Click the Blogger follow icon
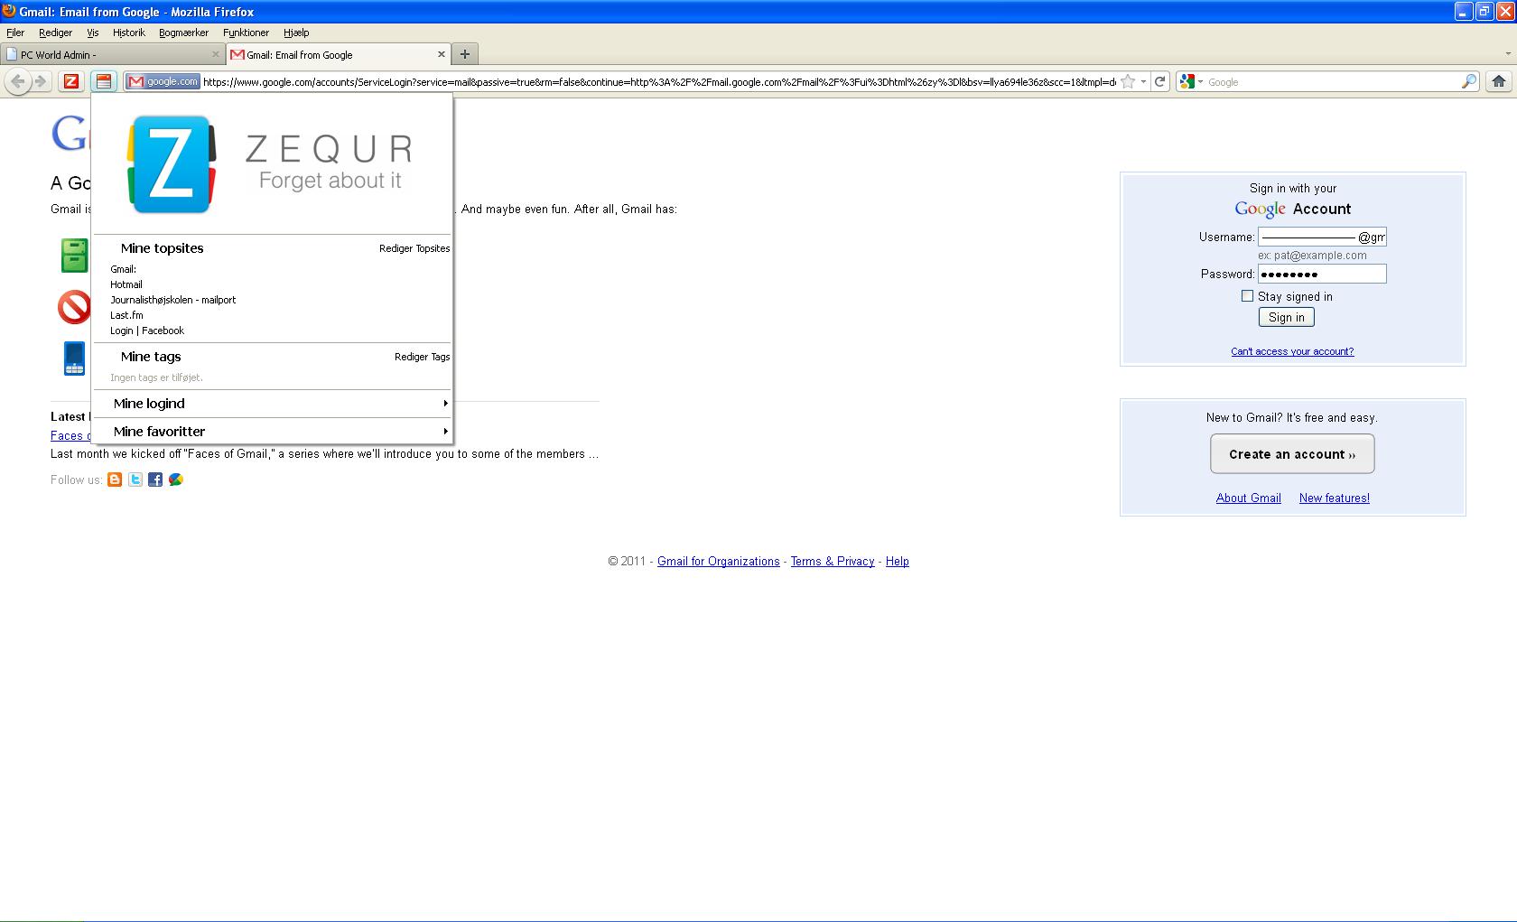The width and height of the screenshot is (1517, 922). (115, 480)
